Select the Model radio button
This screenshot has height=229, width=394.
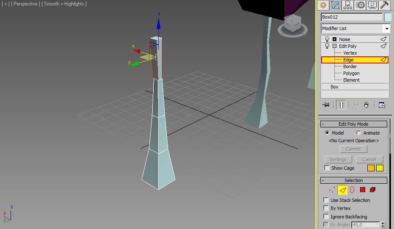[327, 133]
